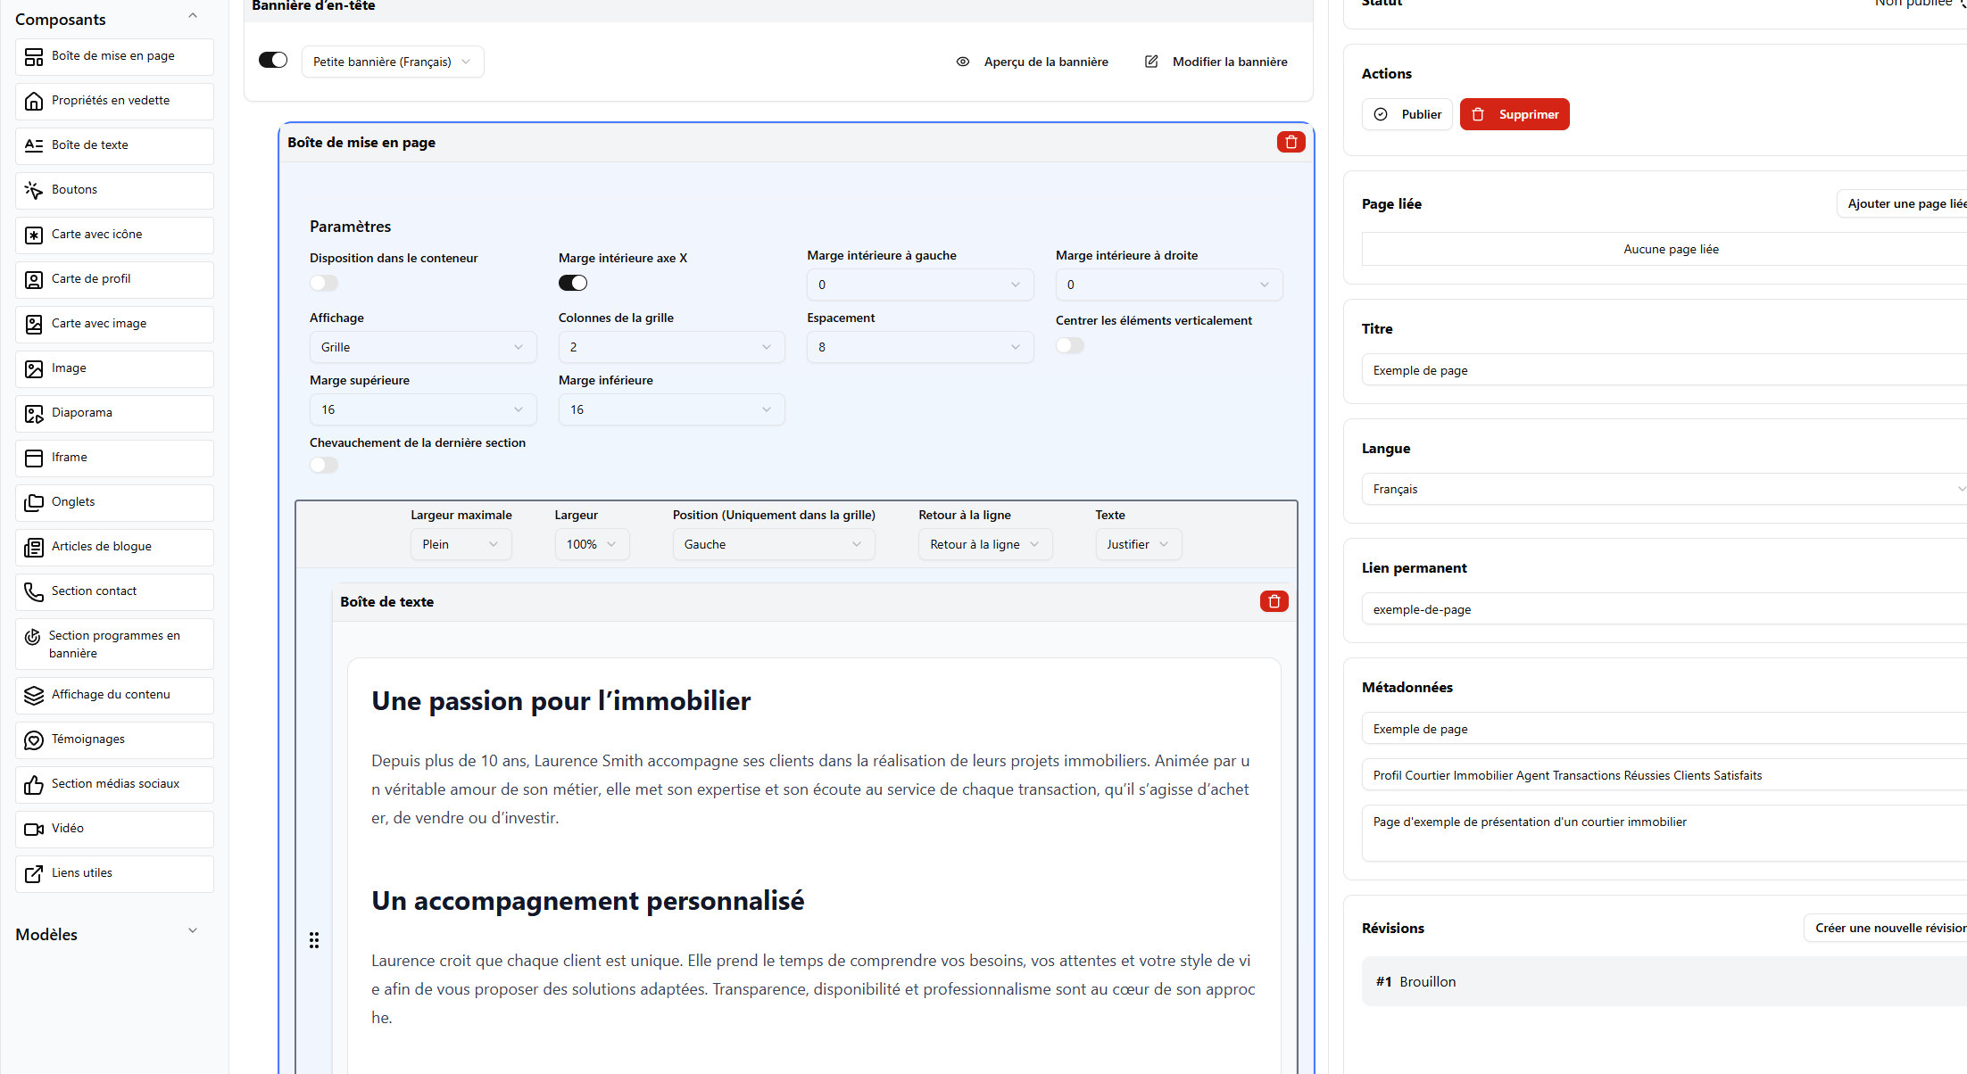Image resolution: width=1967 pixels, height=1074 pixels.
Task: Enable Centrer les éléments verticalement switch
Action: (1070, 345)
